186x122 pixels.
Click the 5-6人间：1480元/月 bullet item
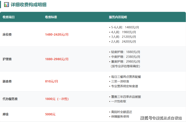(124, 27)
